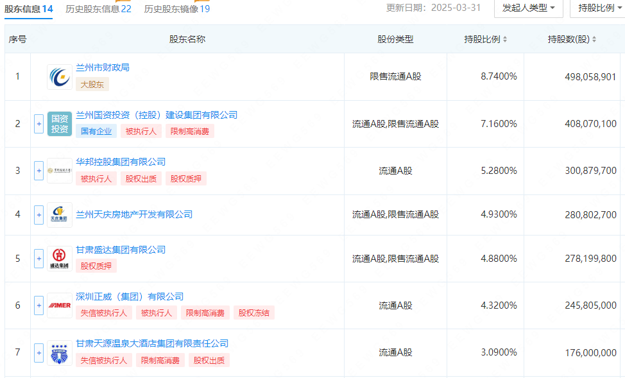Click the 华邦控股集团 logo thumbnail
The height and width of the screenshot is (378, 625).
(60, 171)
